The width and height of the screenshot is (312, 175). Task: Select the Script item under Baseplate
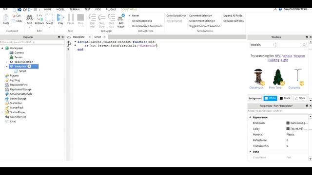(22, 71)
